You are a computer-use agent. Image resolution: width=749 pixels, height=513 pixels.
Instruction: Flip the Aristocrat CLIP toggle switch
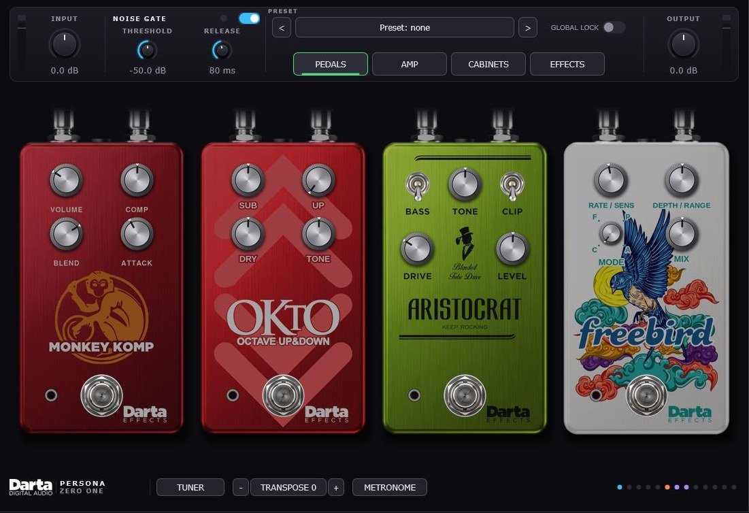point(512,186)
